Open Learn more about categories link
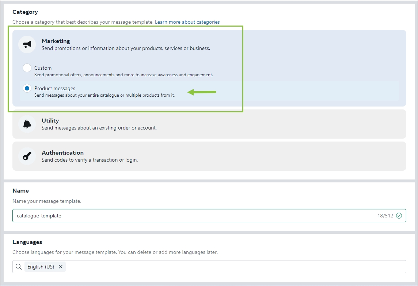This screenshot has width=418, height=286. [187, 22]
